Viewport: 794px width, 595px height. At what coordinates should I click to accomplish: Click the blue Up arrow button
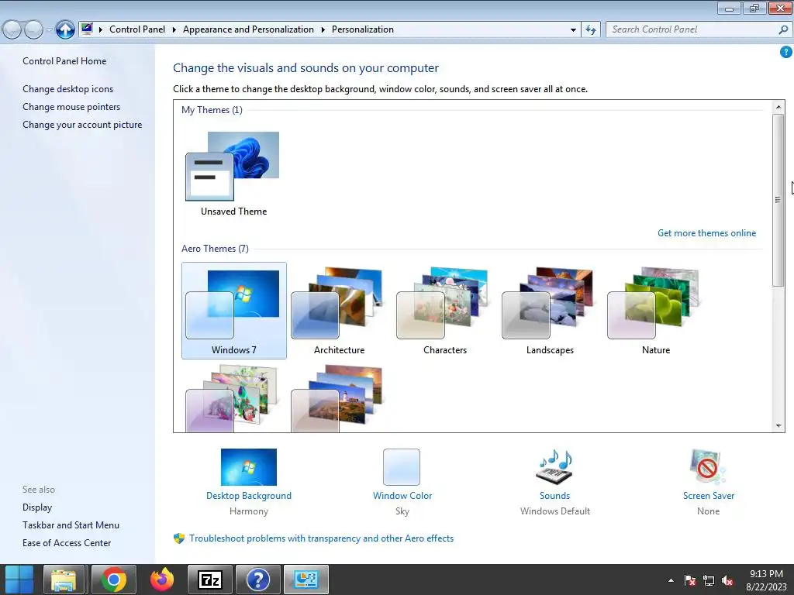click(65, 30)
